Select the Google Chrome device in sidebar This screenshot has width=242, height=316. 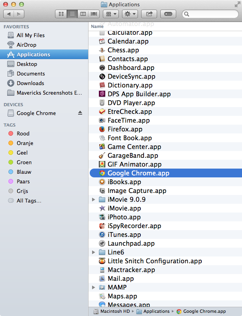point(36,113)
